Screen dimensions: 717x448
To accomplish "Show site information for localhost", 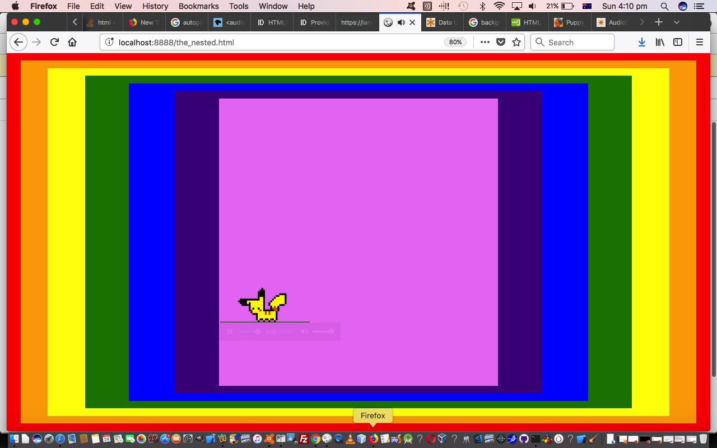I will [x=109, y=42].
